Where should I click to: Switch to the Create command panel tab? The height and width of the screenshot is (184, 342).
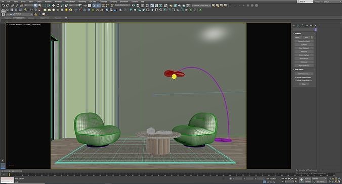click(294, 25)
